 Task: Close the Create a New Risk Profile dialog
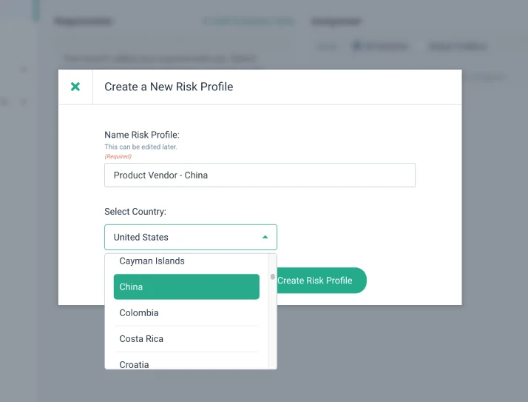(75, 87)
